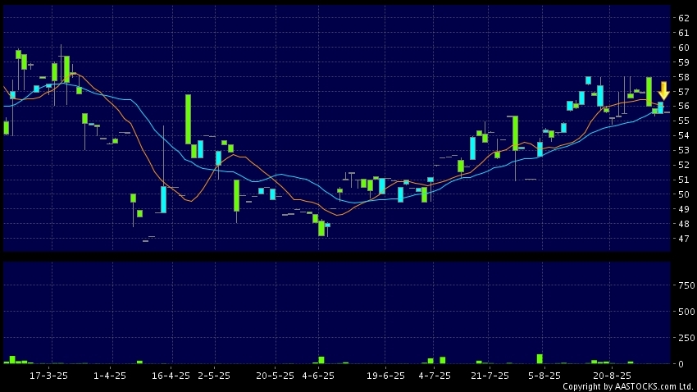
Task: Click volume axis label 250
Action: 686,338
